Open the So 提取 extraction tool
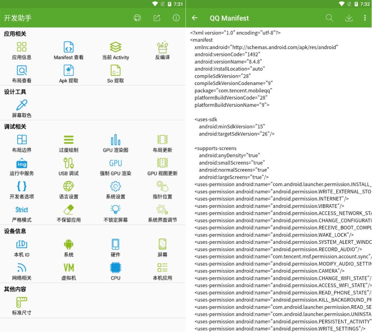The height and width of the screenshot is (333, 372). point(115,73)
